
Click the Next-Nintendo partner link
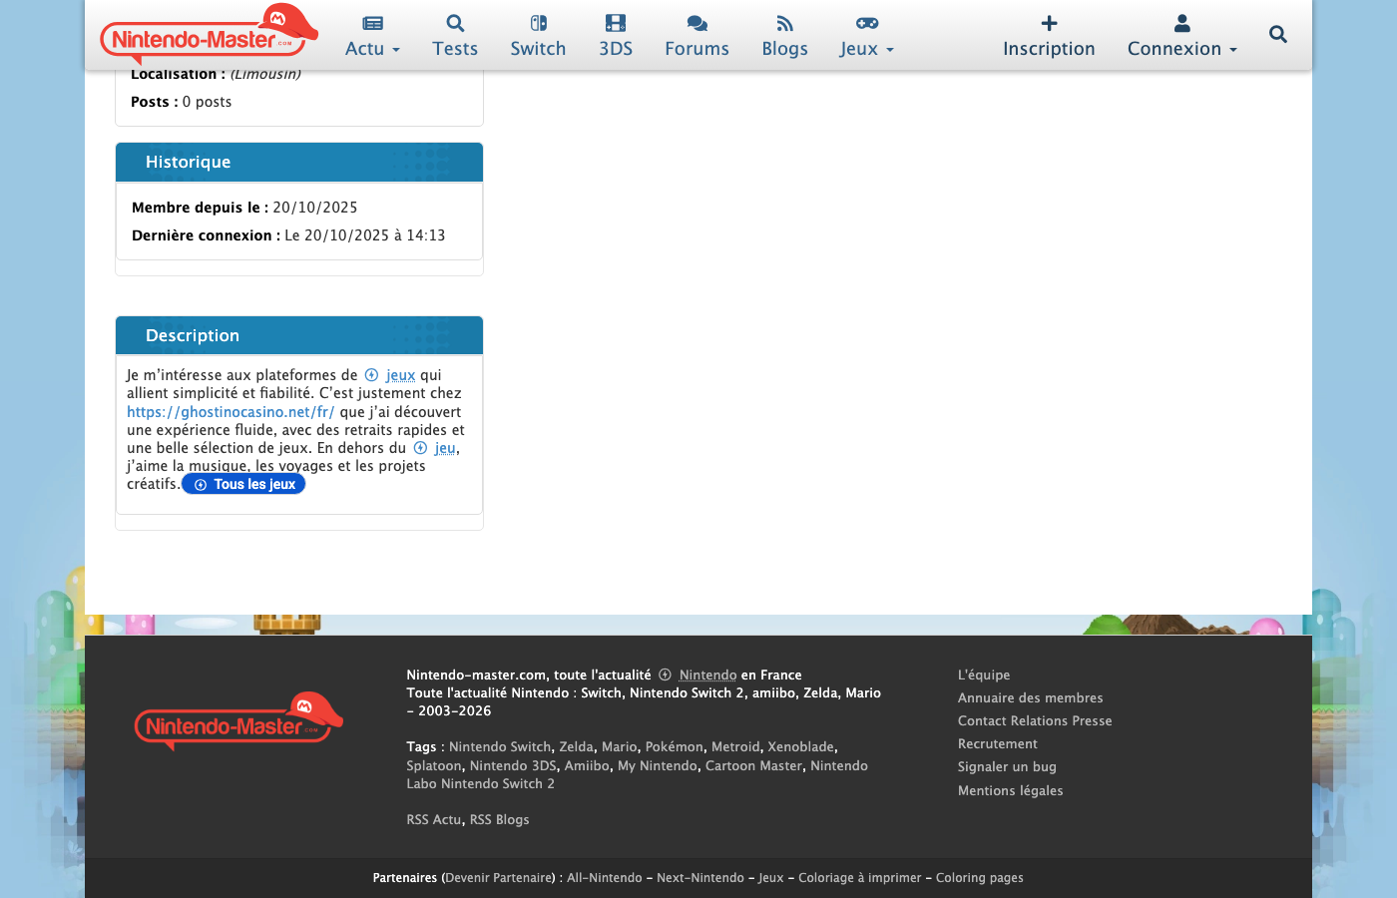pos(700,878)
